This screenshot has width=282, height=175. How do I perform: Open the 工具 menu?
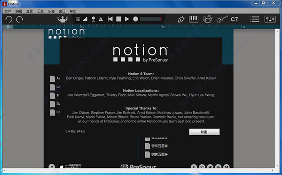click(40, 11)
